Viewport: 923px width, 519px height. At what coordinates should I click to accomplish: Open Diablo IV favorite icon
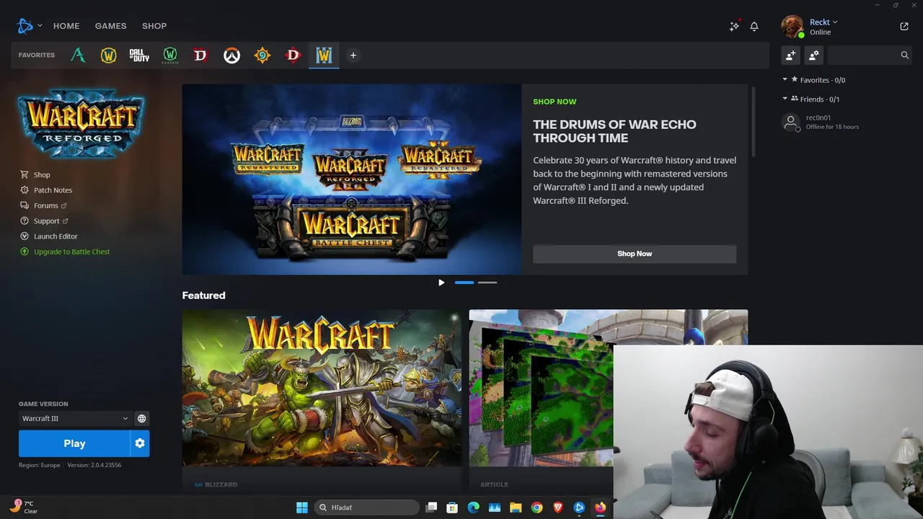pos(200,56)
